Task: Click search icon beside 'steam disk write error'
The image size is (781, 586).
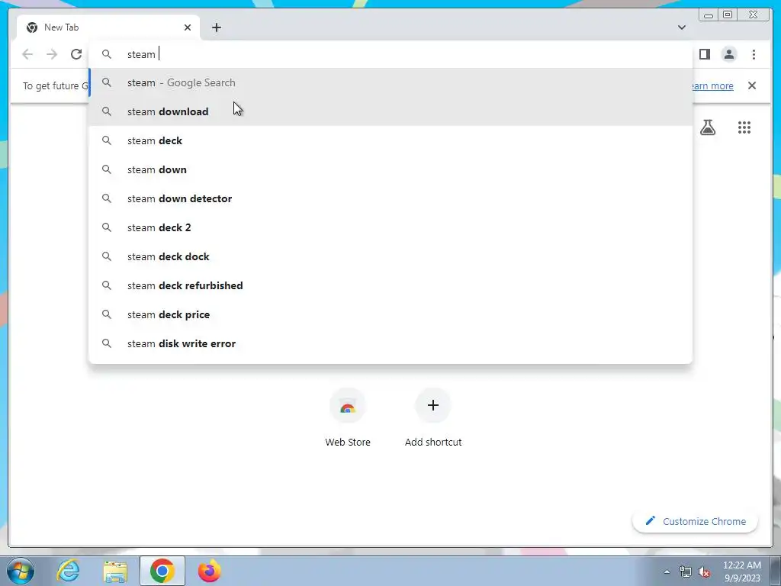Action: coord(107,343)
